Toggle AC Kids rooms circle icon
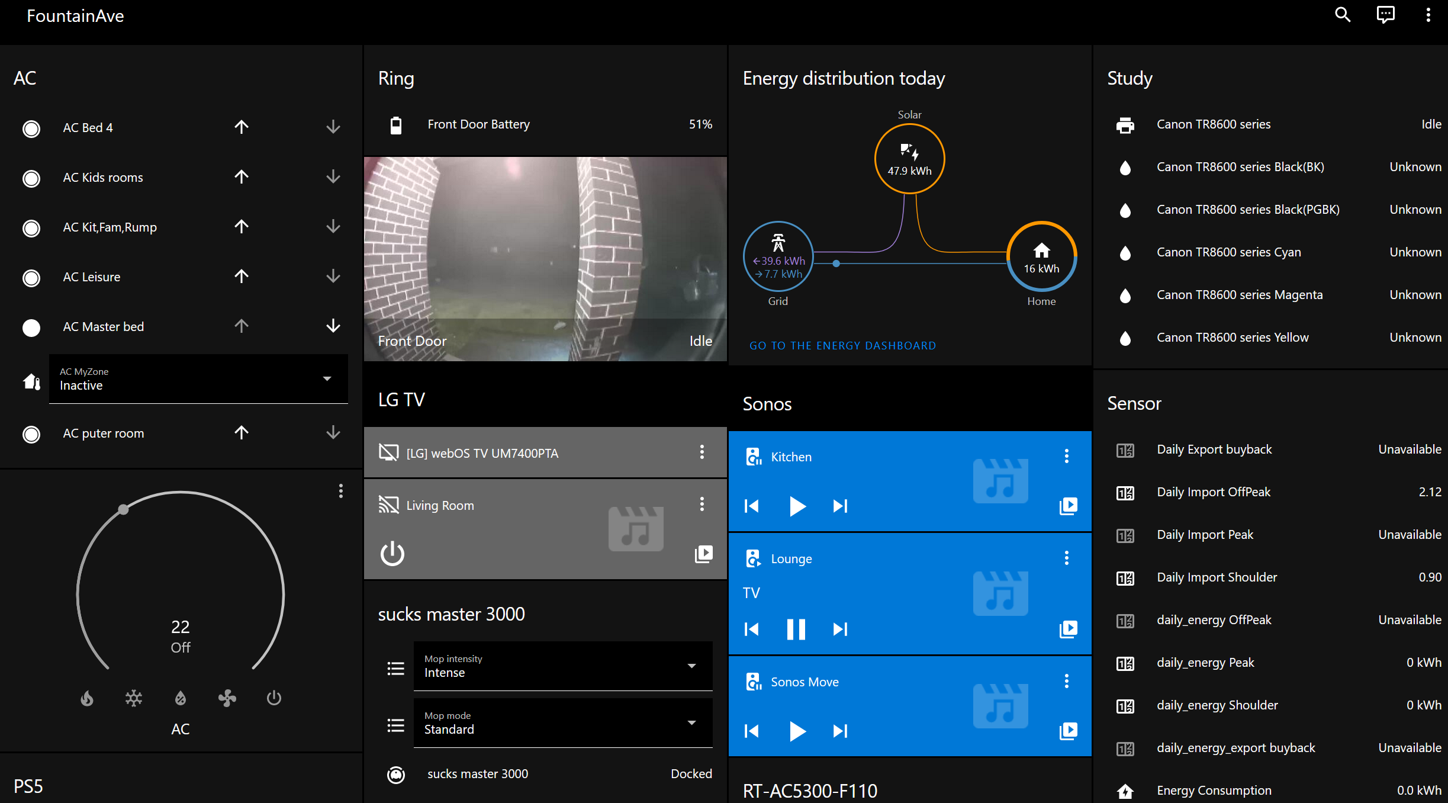The width and height of the screenshot is (1448, 803). pos(31,178)
